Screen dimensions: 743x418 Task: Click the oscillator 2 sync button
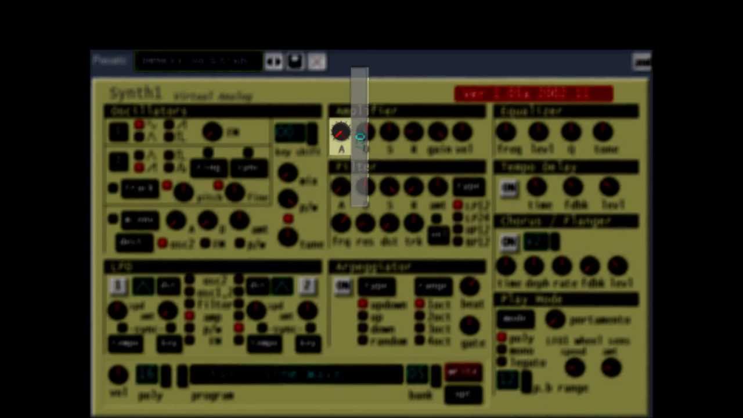click(248, 168)
